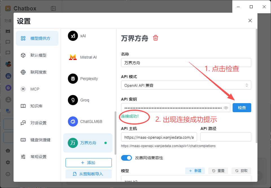271x188 pixels.
Task: Expand the API 模式 dropdown
Action: [x=186, y=85]
